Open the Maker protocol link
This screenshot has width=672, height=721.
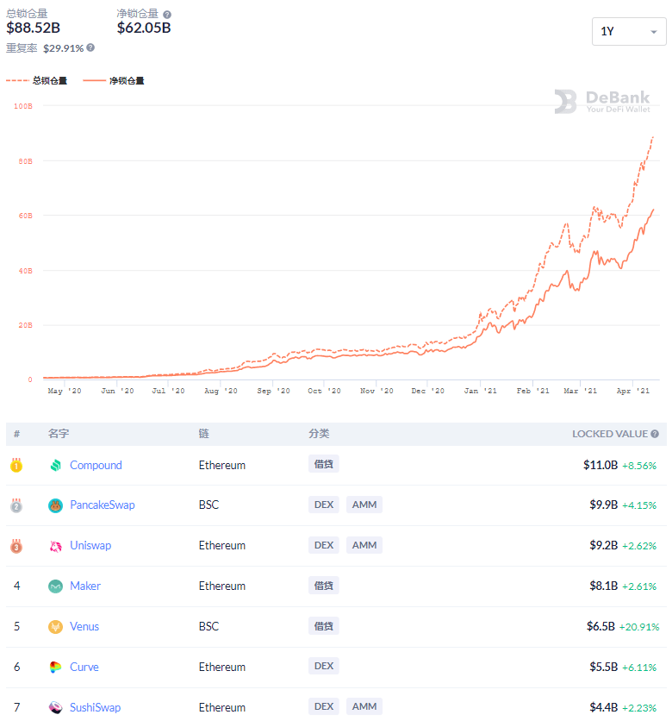85,586
